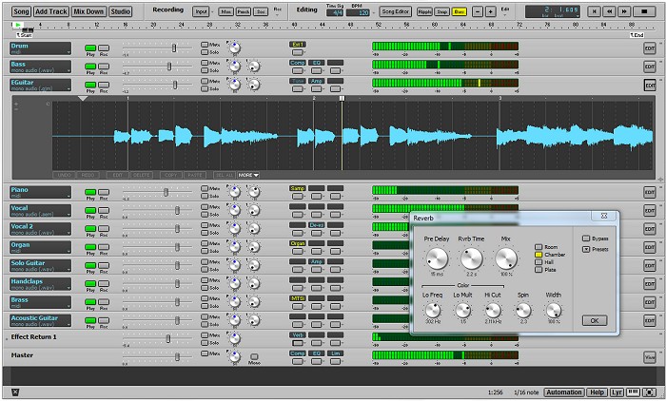Mute the Drum track

click(x=205, y=44)
